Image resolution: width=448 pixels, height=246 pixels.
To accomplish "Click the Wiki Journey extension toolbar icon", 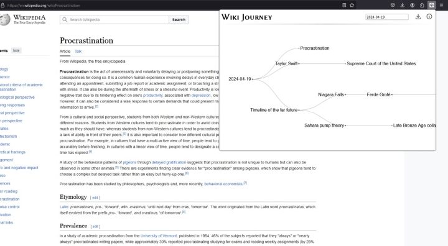I will coord(431,5).
